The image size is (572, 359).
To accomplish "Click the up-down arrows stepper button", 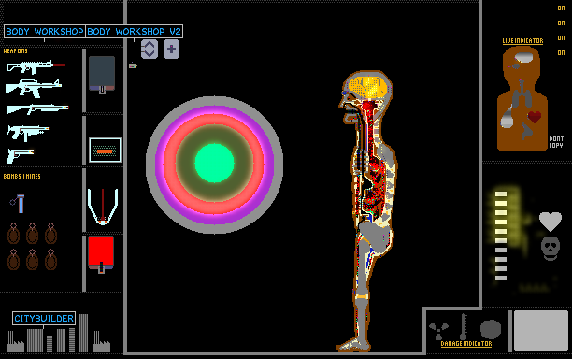I will coord(150,50).
